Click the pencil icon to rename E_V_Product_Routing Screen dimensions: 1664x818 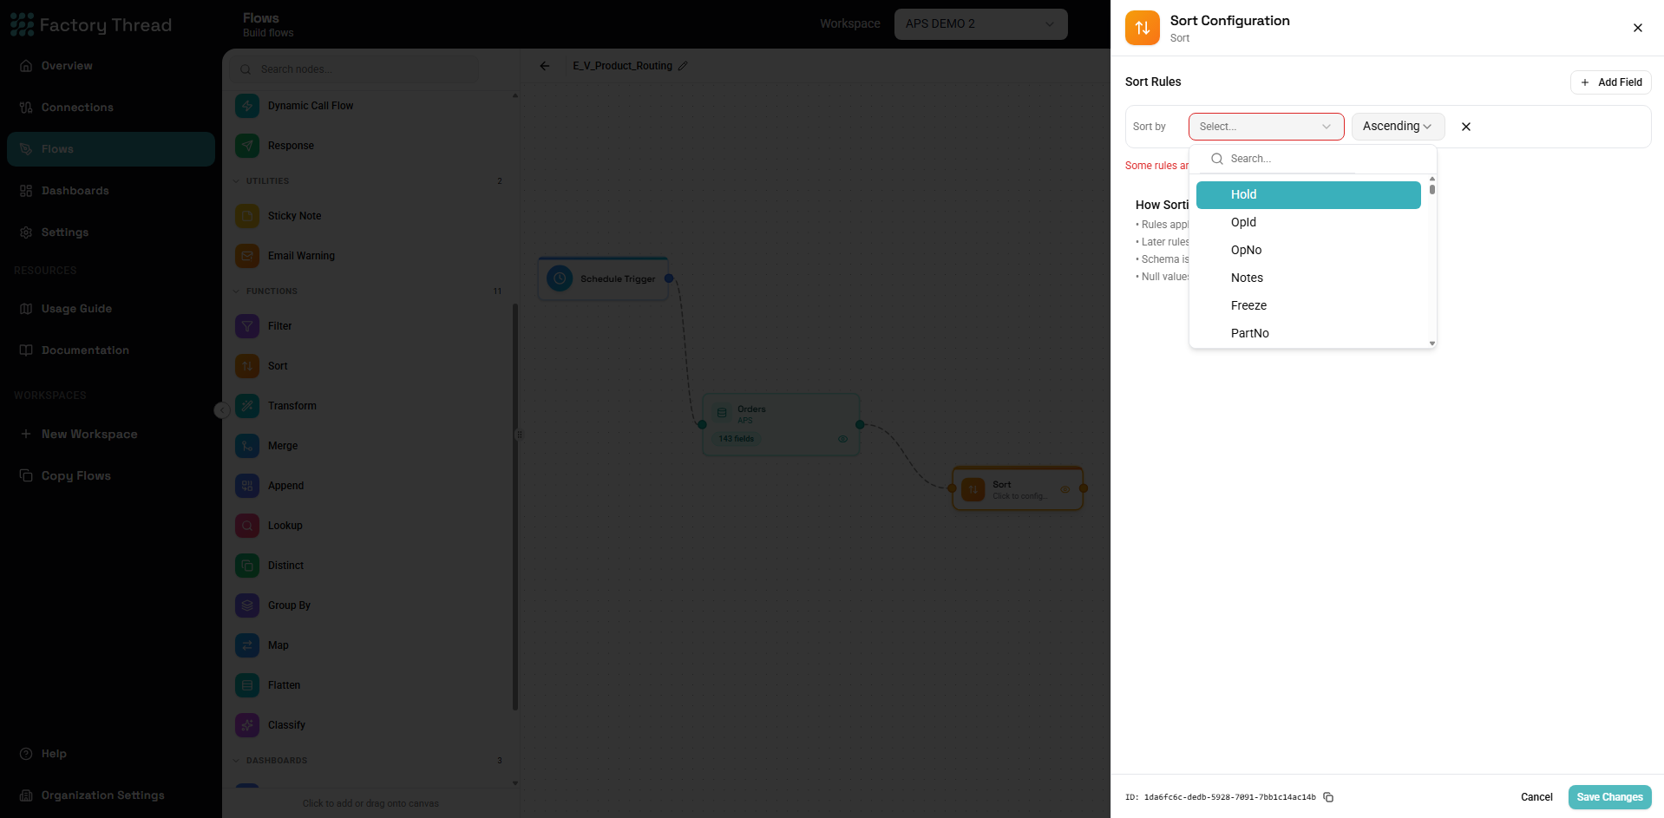[x=683, y=66]
